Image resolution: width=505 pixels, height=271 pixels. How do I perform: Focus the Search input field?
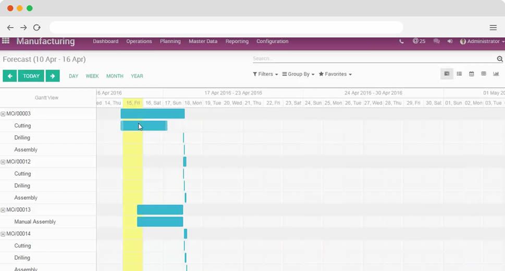coord(374,58)
